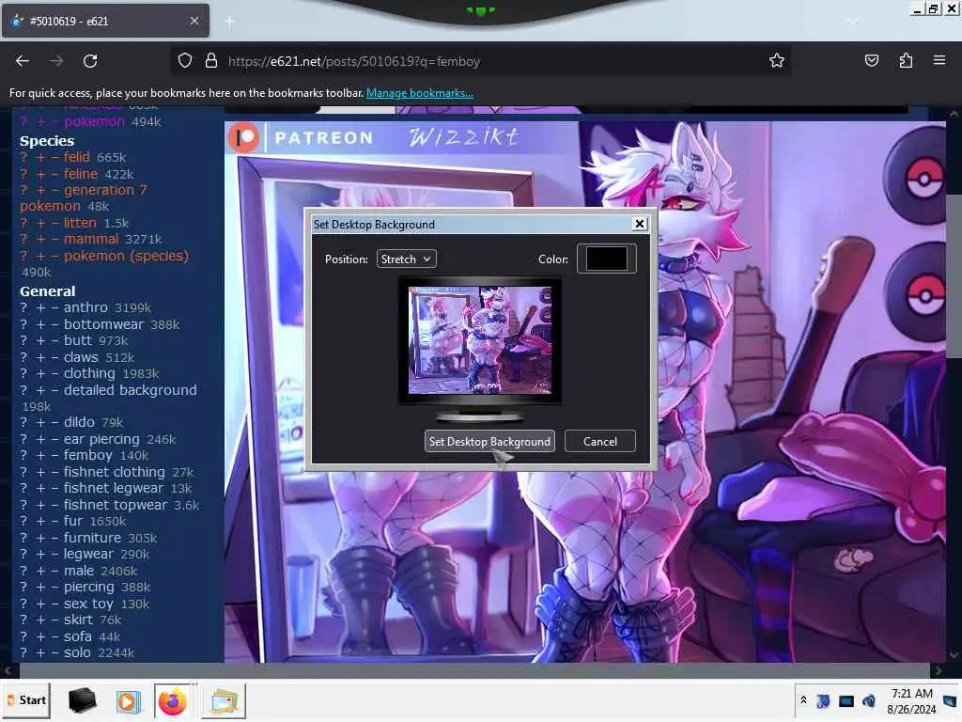Open the sofa tag link
This screenshot has height=722, width=962.
click(77, 636)
